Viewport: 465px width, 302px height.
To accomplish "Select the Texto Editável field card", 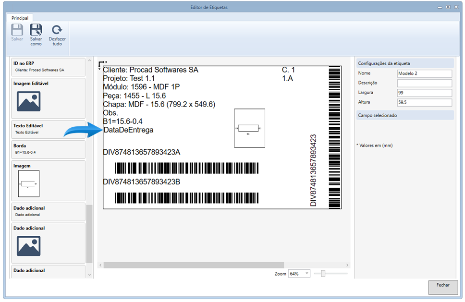I will pos(48,129).
